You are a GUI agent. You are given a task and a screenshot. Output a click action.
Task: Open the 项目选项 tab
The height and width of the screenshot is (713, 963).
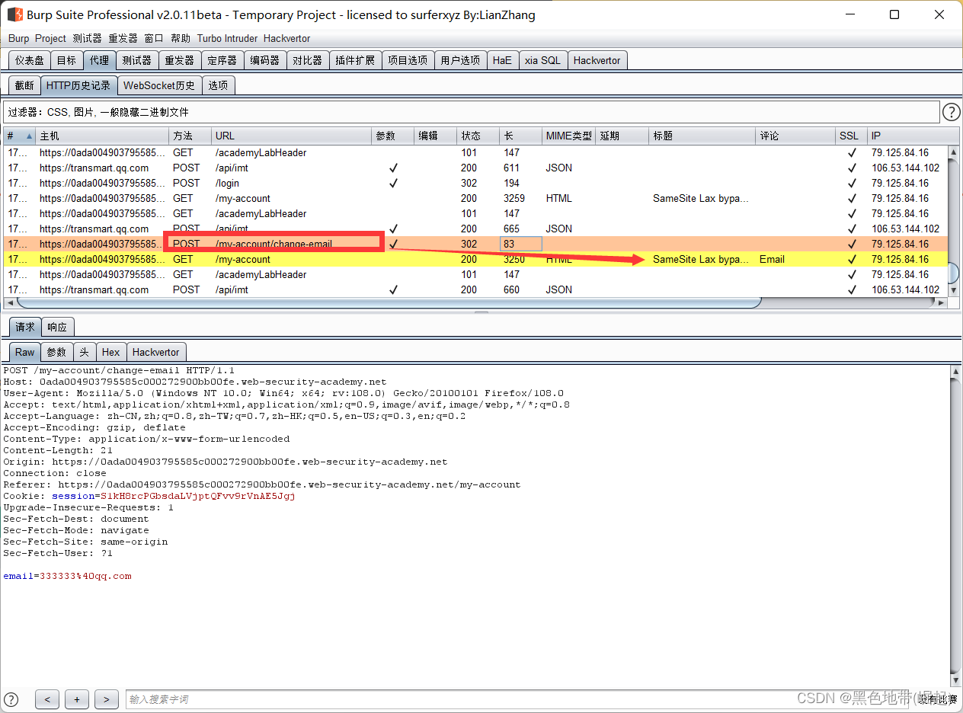tap(408, 60)
